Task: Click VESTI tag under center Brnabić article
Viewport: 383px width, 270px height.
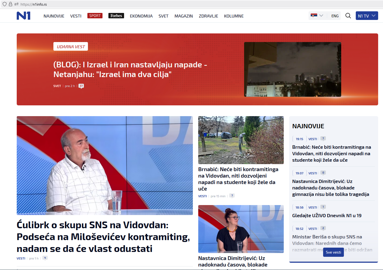Action: pyautogui.click(x=203, y=196)
